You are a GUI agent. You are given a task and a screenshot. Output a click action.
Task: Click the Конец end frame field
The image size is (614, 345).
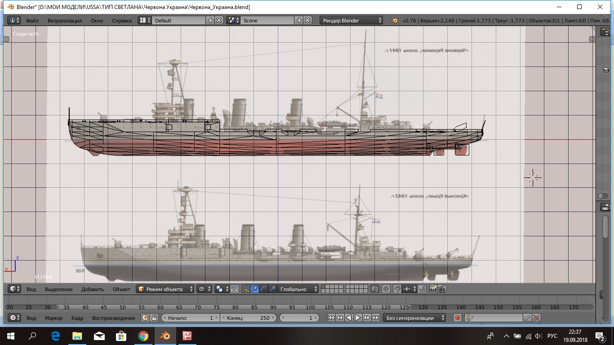249,318
